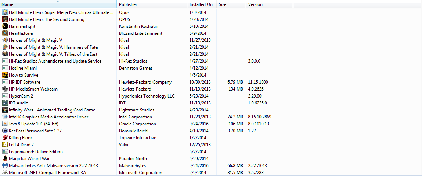The height and width of the screenshot is (176, 422).
Task: Click publisher Hyperionics Technology LLC
Action: pyautogui.click(x=147, y=96)
